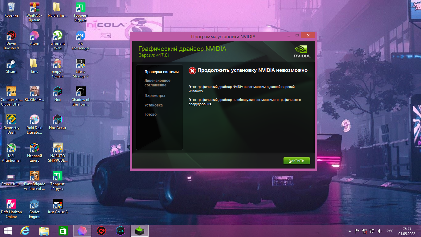This screenshot has height=237, width=421.
Task: Select the Shadow of the Tomb icon
Action: pos(80,96)
